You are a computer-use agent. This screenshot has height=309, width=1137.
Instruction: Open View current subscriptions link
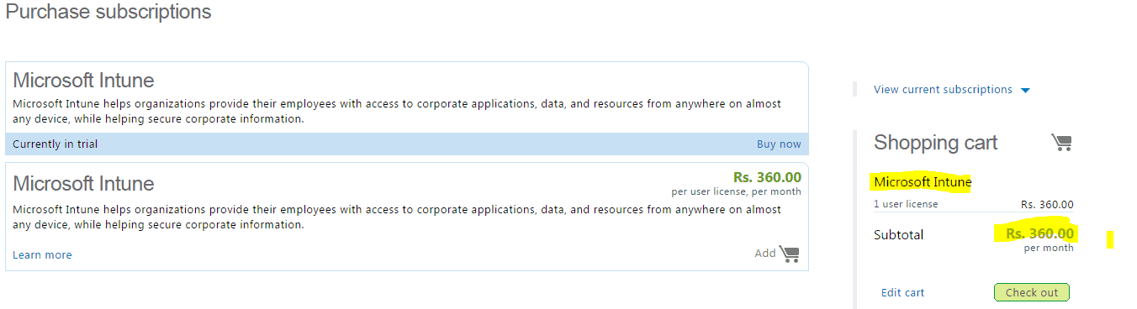tap(943, 90)
